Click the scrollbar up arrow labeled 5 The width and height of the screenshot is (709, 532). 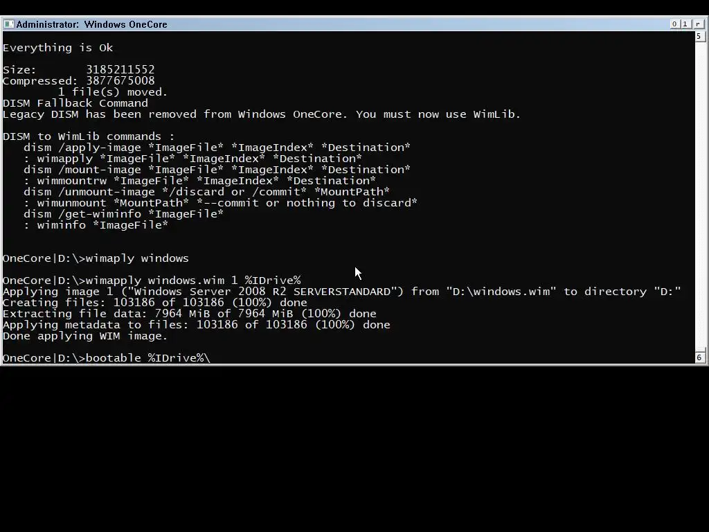pyautogui.click(x=699, y=36)
